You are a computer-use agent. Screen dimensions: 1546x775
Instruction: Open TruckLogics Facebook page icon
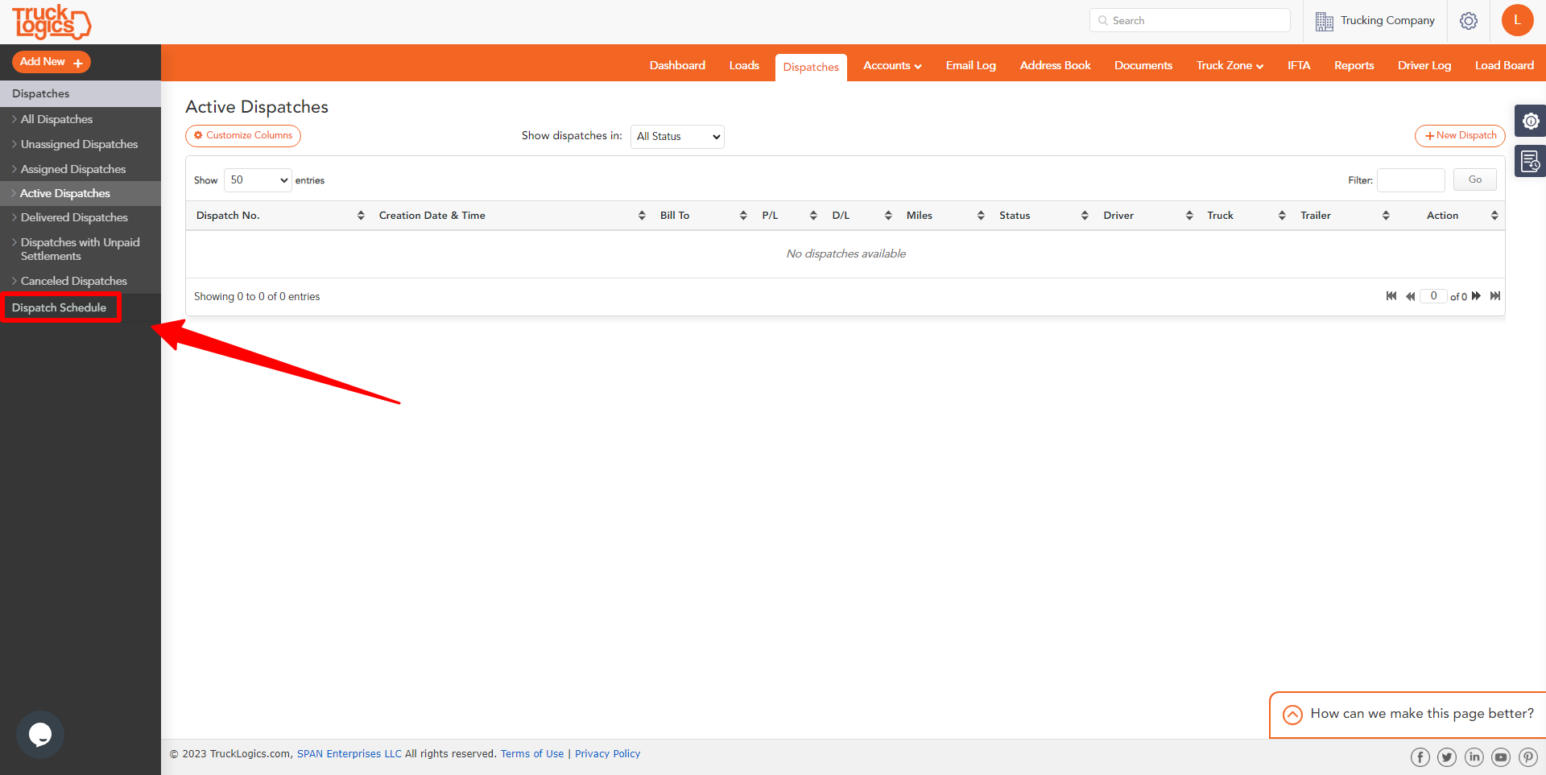point(1420,757)
